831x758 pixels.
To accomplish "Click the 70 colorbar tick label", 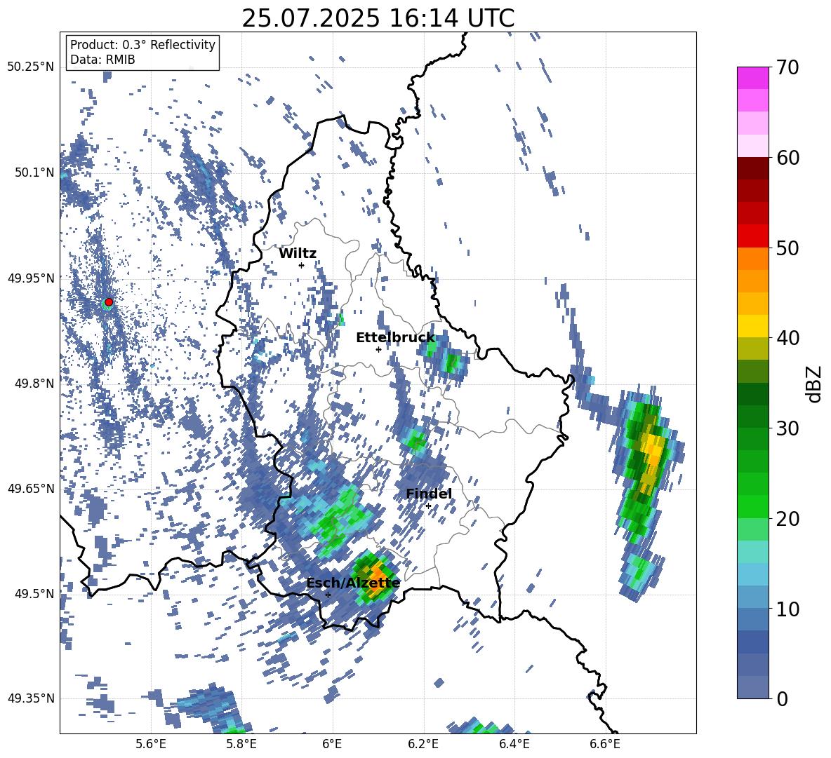I will [787, 67].
